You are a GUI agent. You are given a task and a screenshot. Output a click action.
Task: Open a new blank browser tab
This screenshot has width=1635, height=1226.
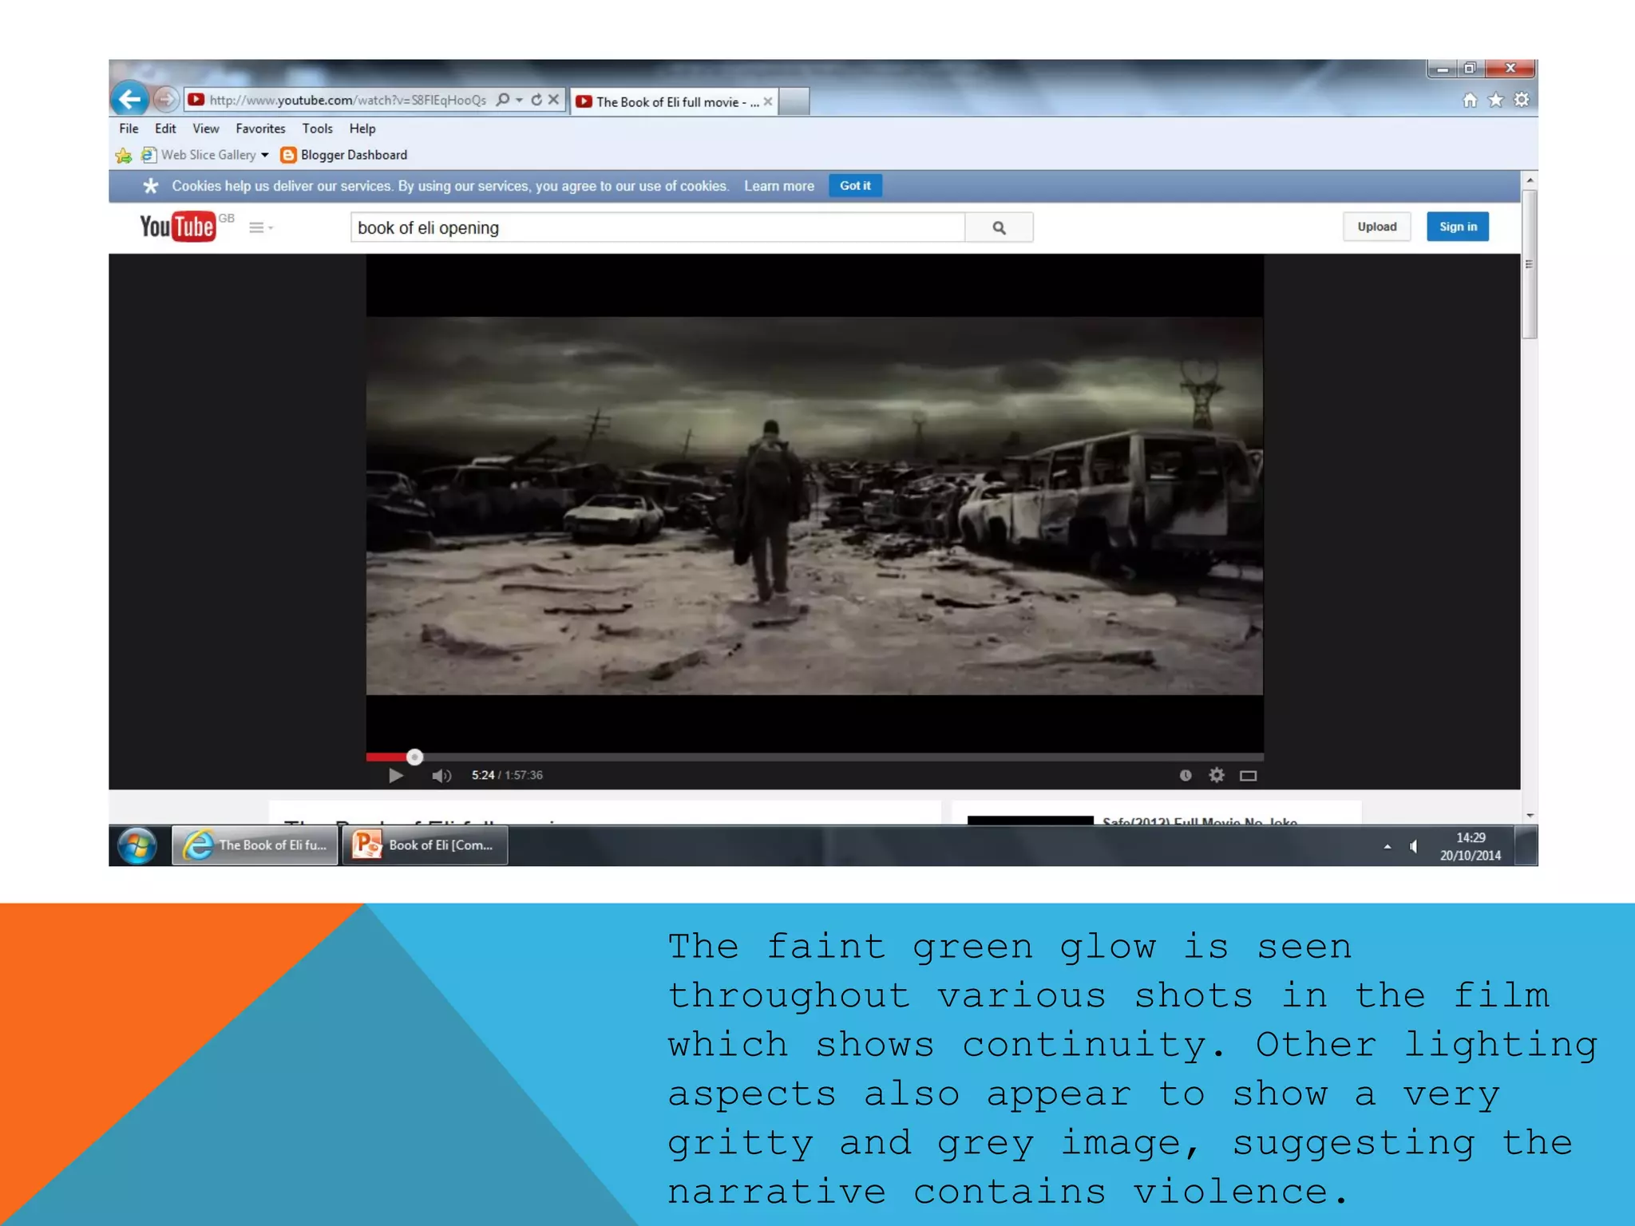[x=794, y=101]
